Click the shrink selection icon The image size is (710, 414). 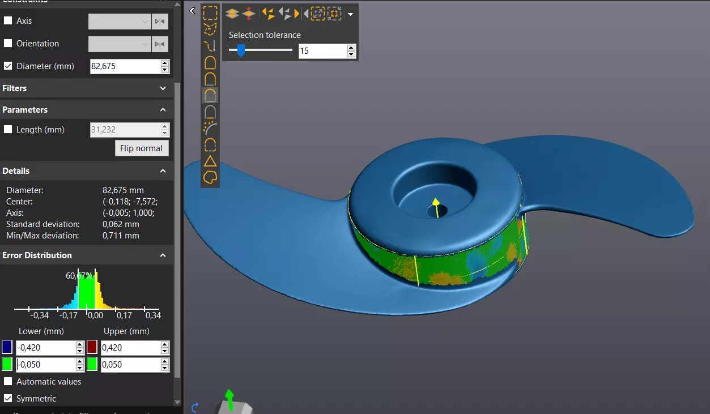[x=334, y=13]
